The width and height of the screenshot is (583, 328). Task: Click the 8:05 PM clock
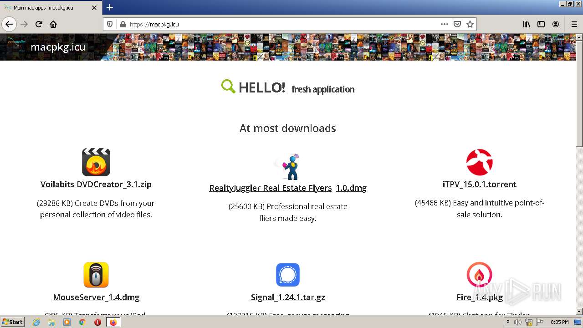559,322
